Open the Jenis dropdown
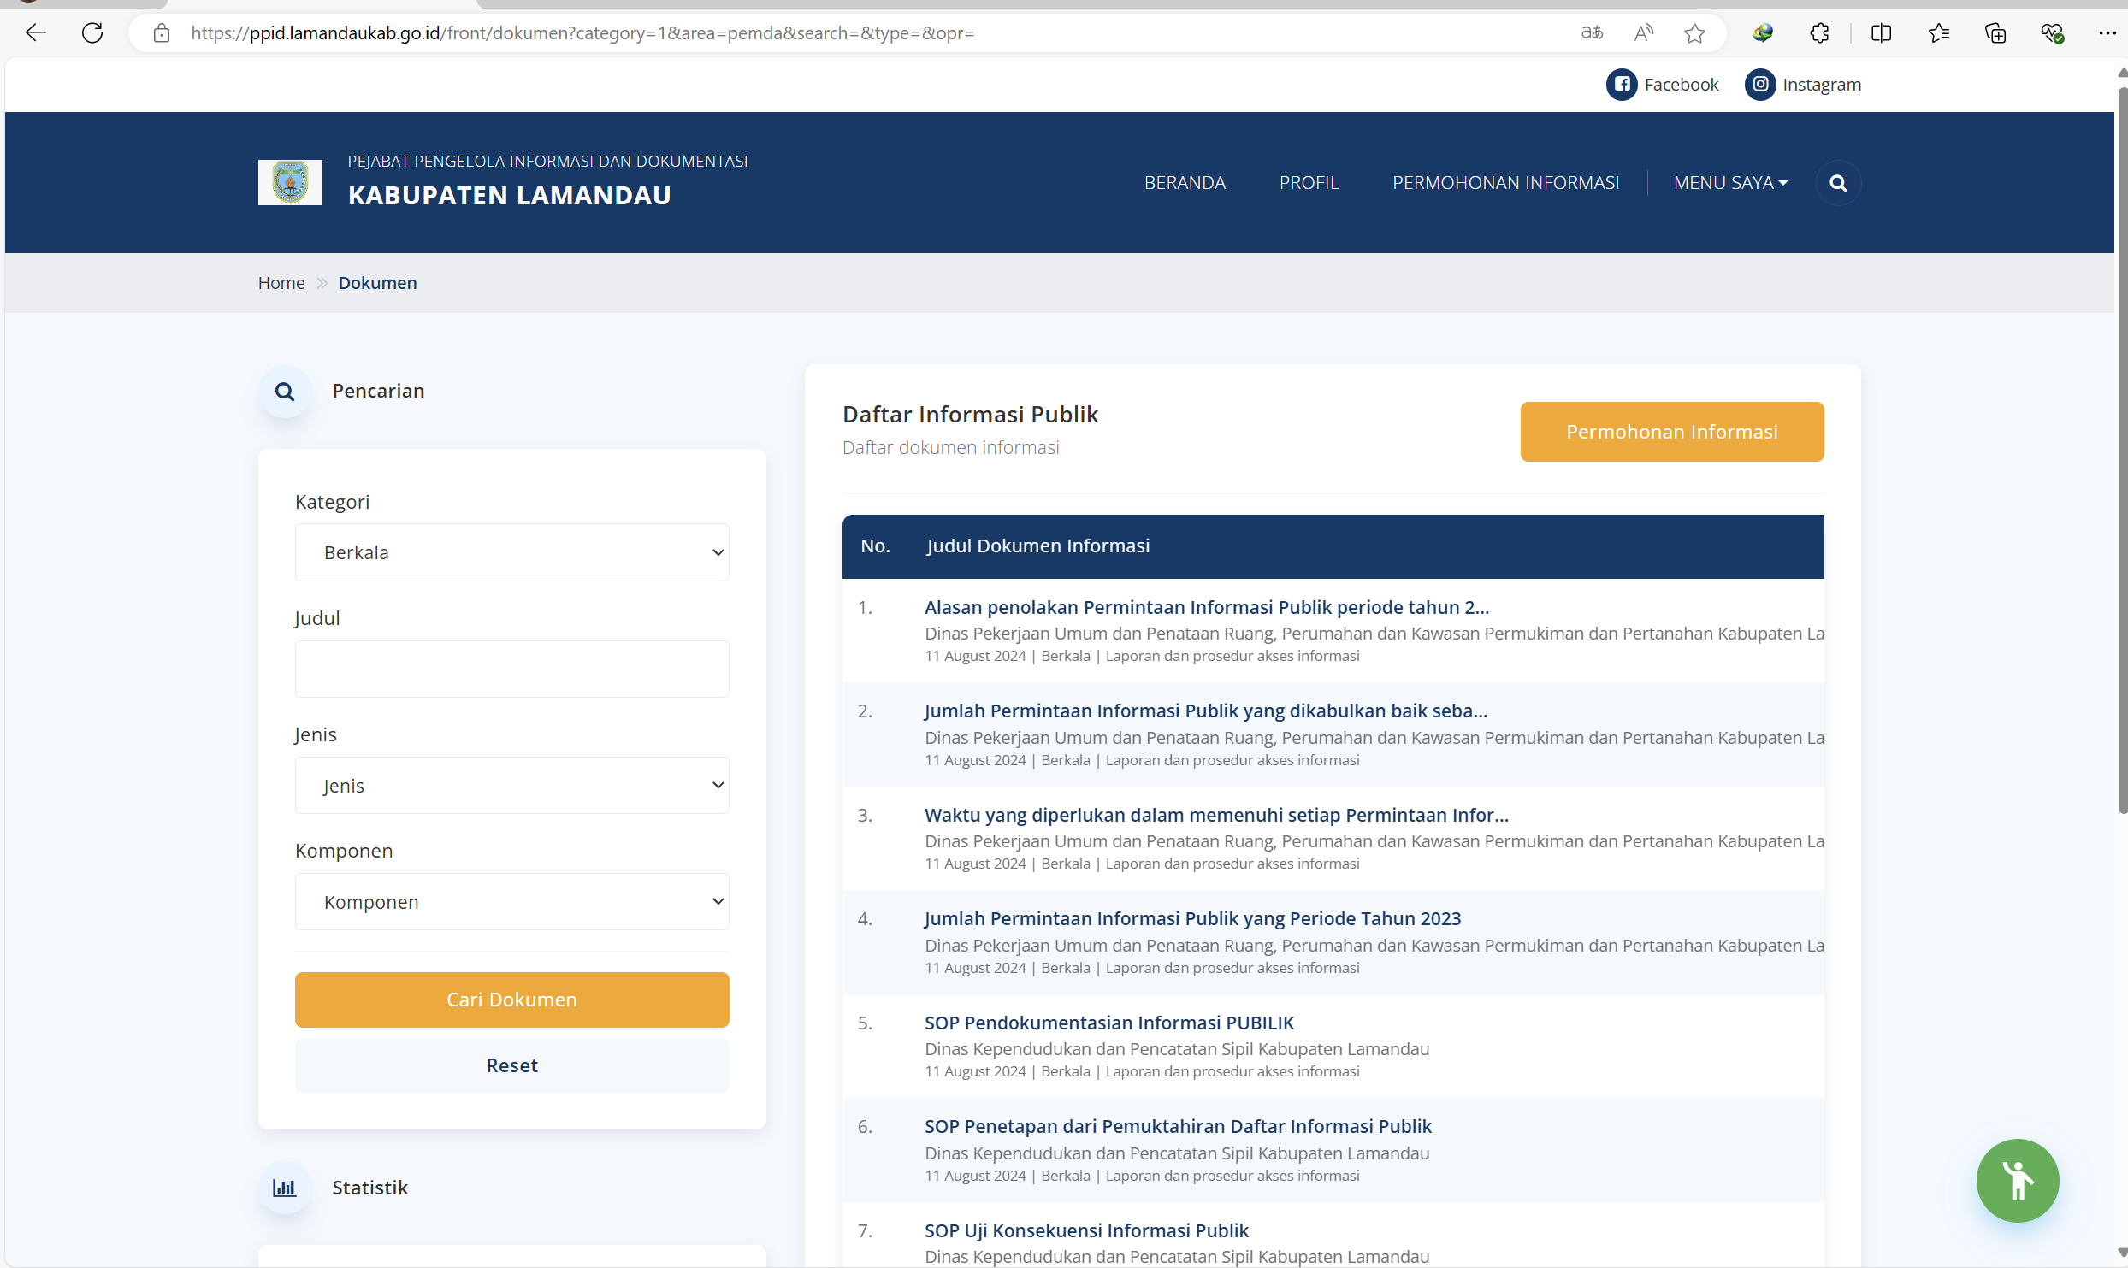The width and height of the screenshot is (2128, 1268). point(511,785)
